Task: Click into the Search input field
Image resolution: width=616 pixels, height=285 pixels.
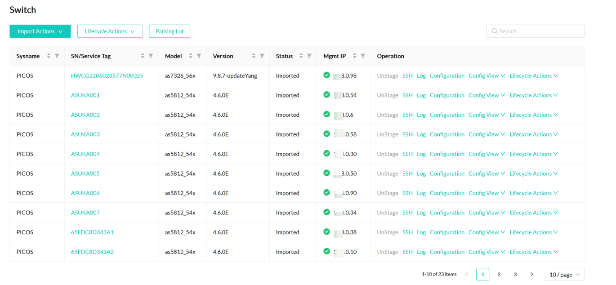Action: (540, 31)
